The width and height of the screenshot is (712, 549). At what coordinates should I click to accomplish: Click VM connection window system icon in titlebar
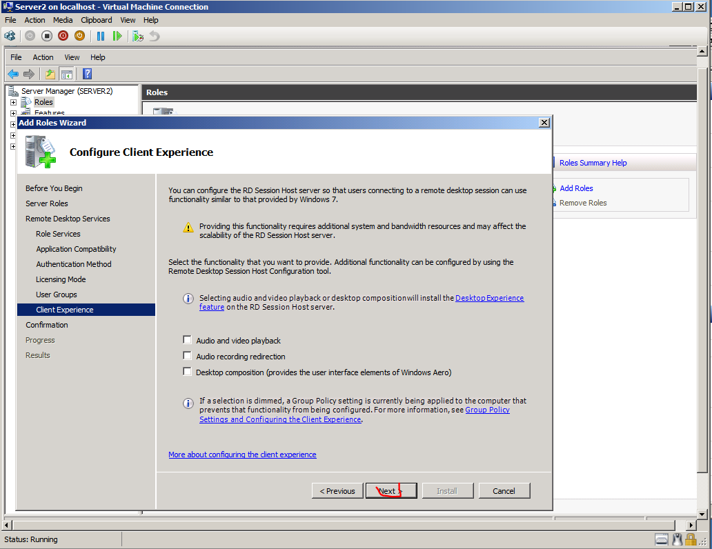(8, 6)
